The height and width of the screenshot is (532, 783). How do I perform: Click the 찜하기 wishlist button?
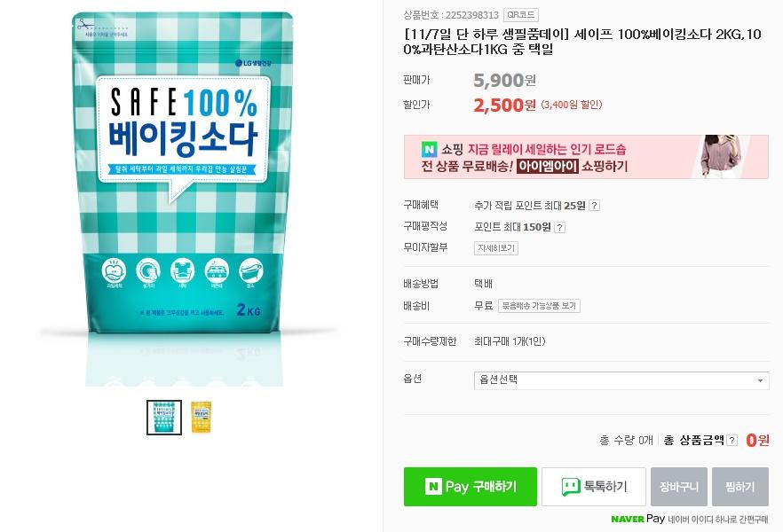tap(740, 487)
